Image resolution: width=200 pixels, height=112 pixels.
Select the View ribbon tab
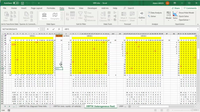tap(81, 8)
